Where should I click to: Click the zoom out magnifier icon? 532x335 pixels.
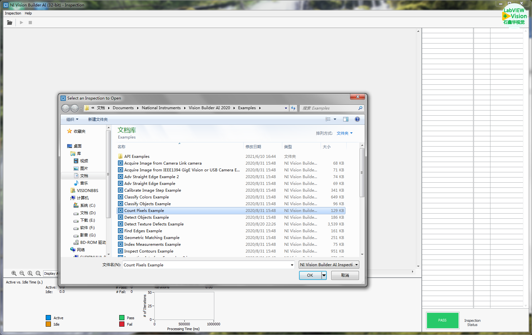(22, 273)
